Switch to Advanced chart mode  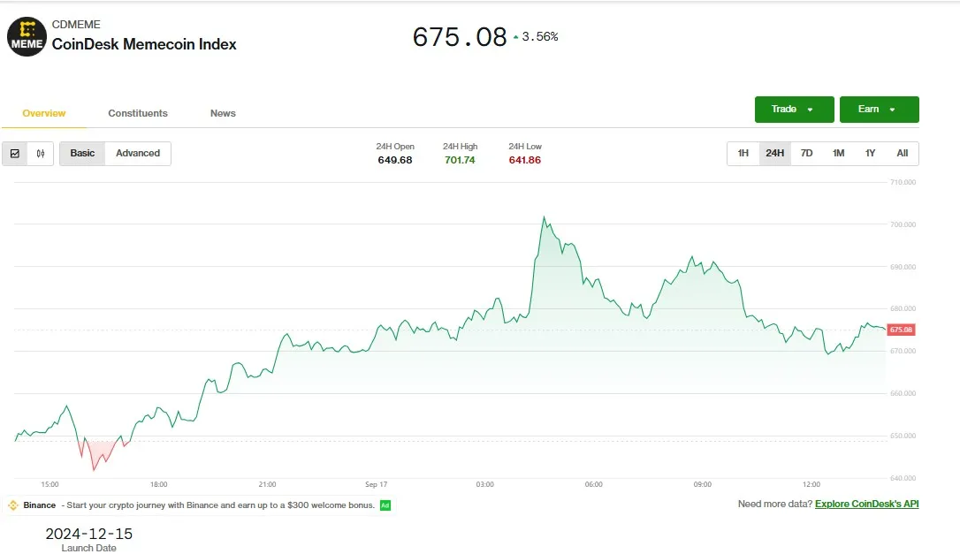138,153
